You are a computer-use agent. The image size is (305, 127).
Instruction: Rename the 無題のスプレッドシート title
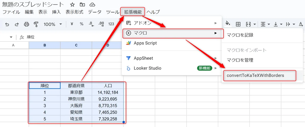[x=33, y=5]
